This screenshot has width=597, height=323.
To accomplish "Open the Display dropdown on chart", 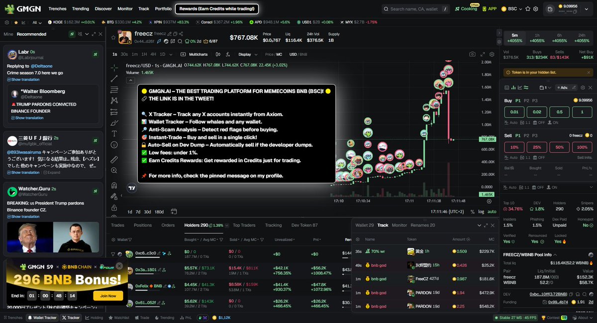I will tap(247, 54).
